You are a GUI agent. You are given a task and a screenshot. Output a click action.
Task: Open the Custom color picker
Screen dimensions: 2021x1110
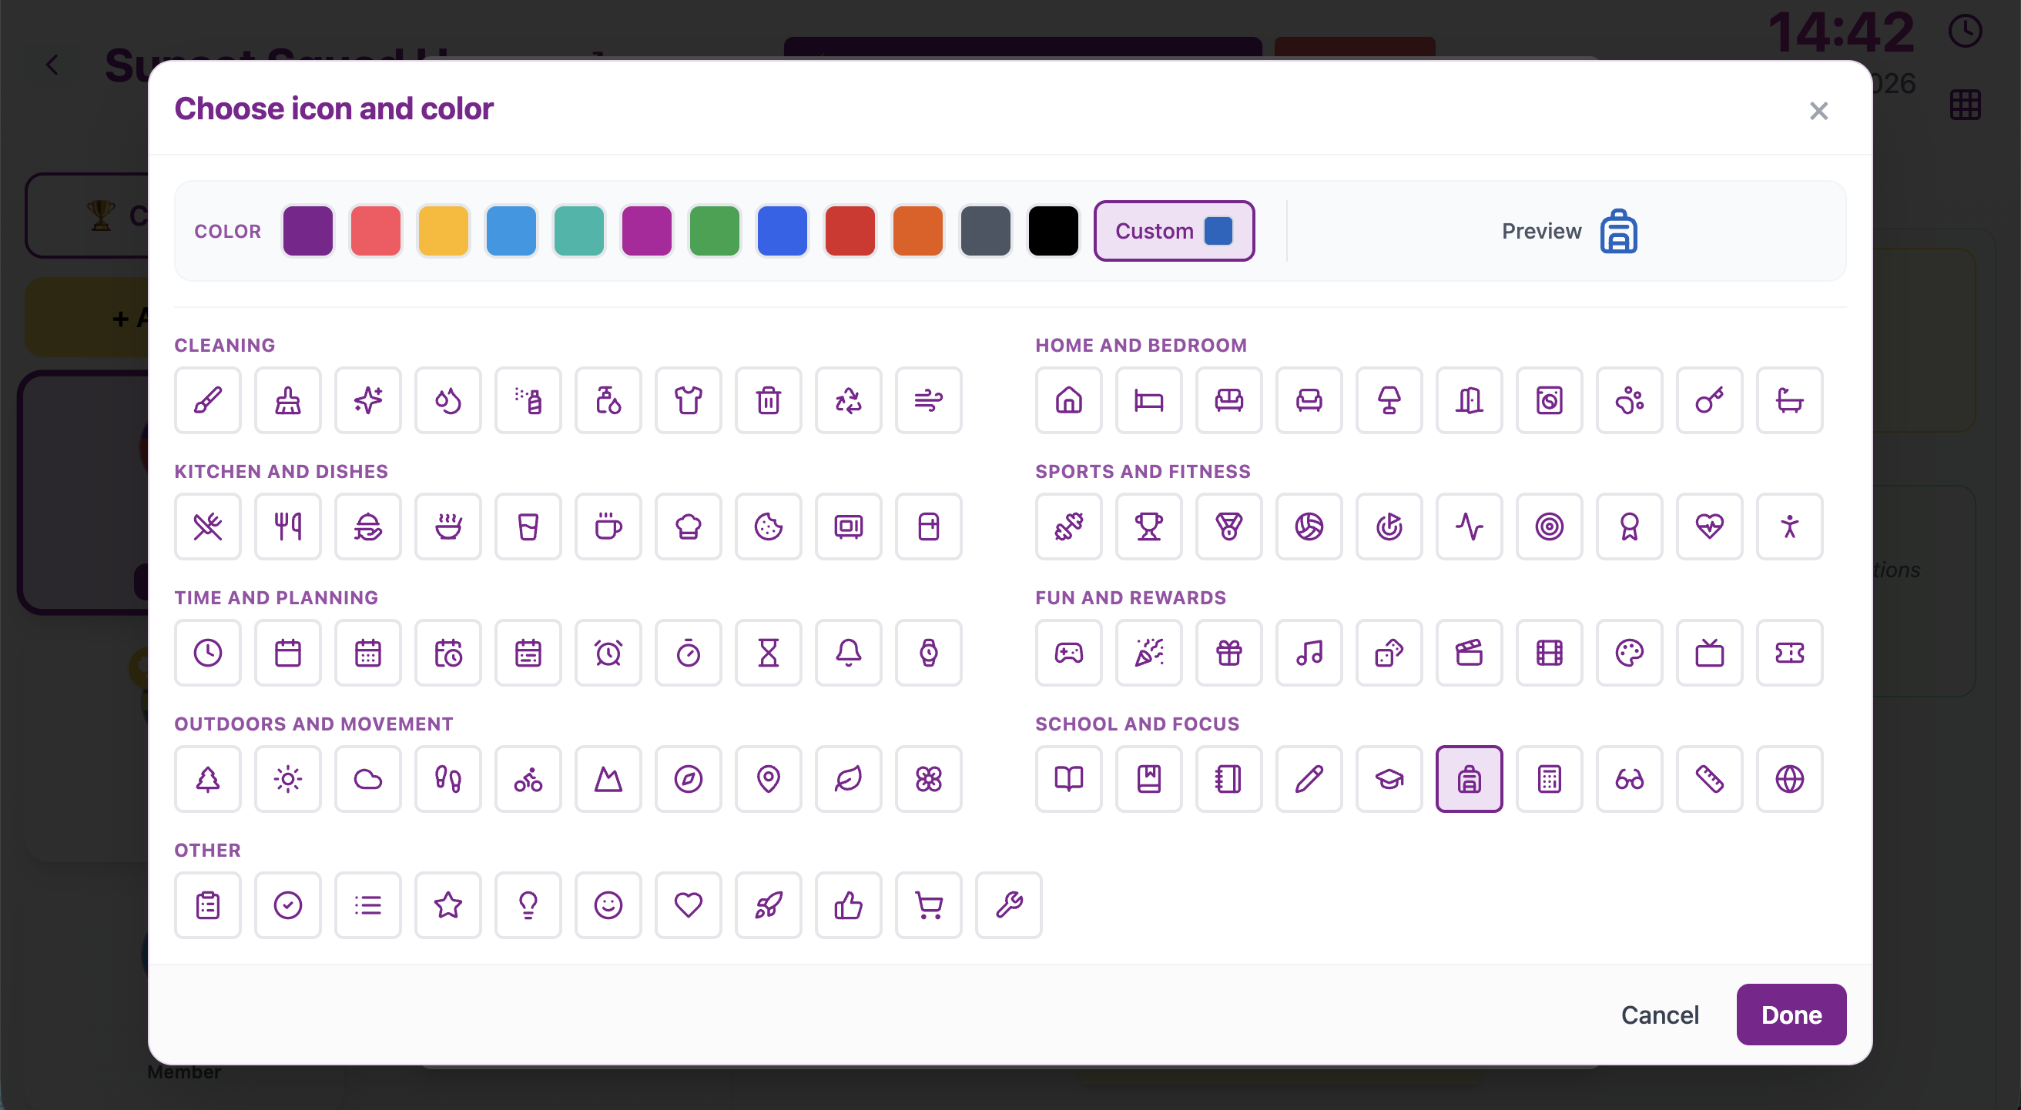coord(1174,230)
